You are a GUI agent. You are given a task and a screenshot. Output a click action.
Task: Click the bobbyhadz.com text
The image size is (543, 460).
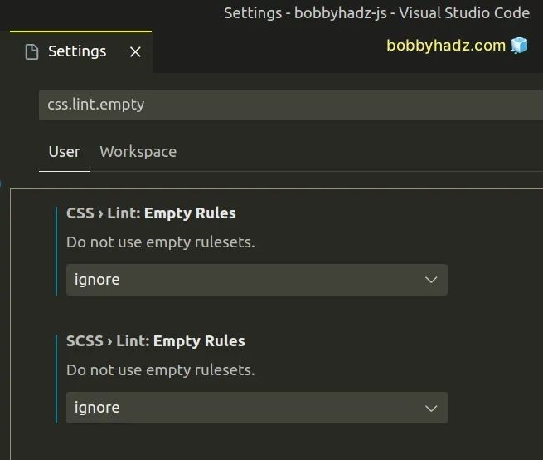(446, 46)
